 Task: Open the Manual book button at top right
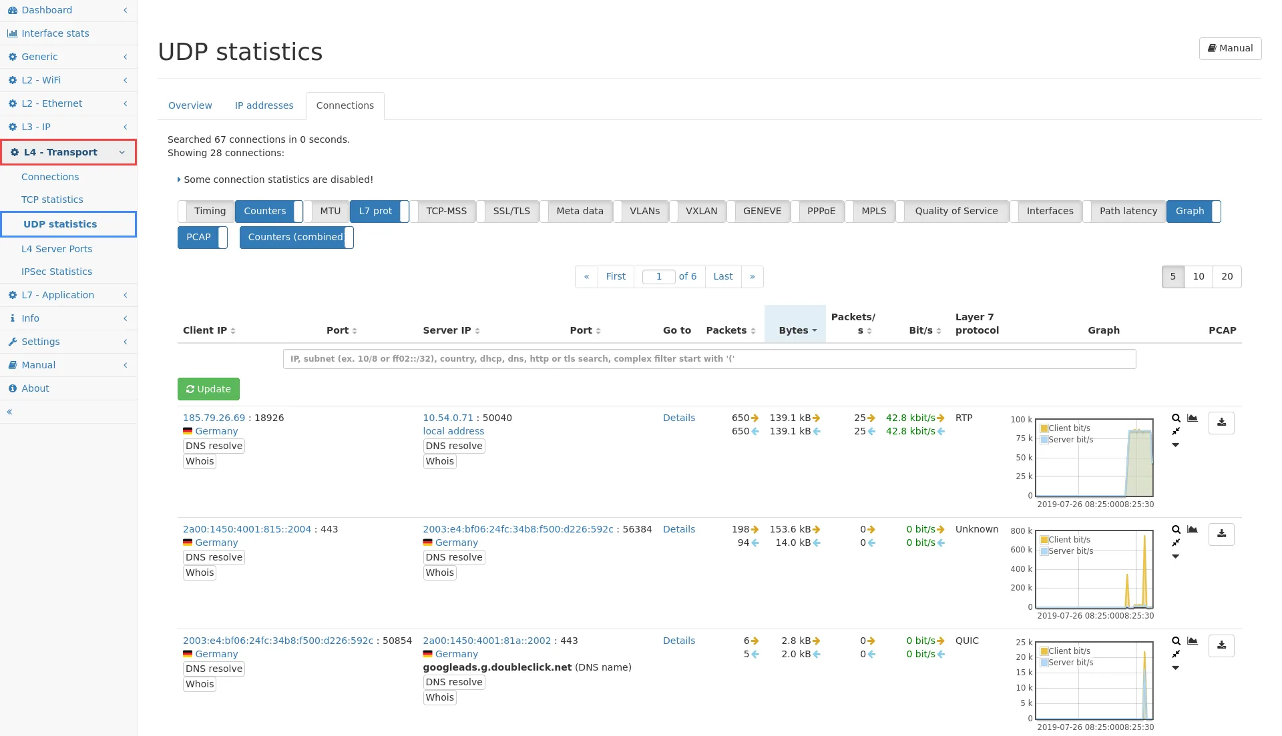1230,48
